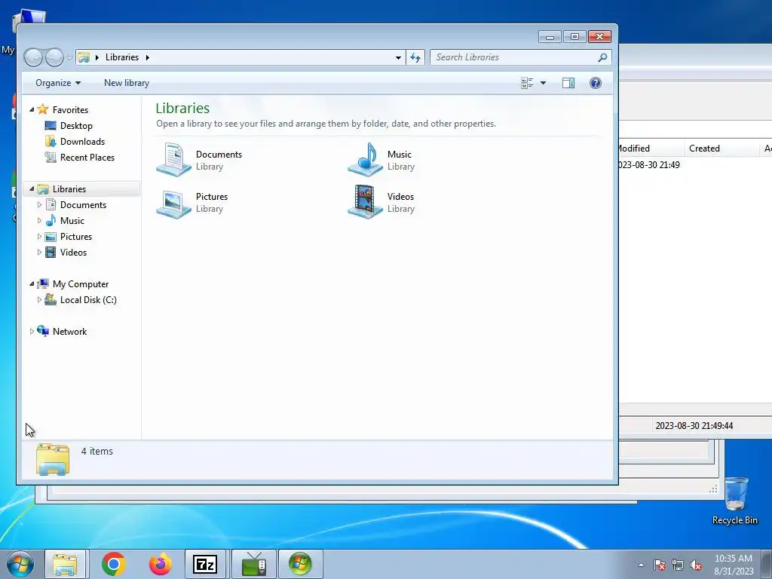The height and width of the screenshot is (579, 772).
Task: Expand Pictures node in navigation tree
Action: coord(39,236)
